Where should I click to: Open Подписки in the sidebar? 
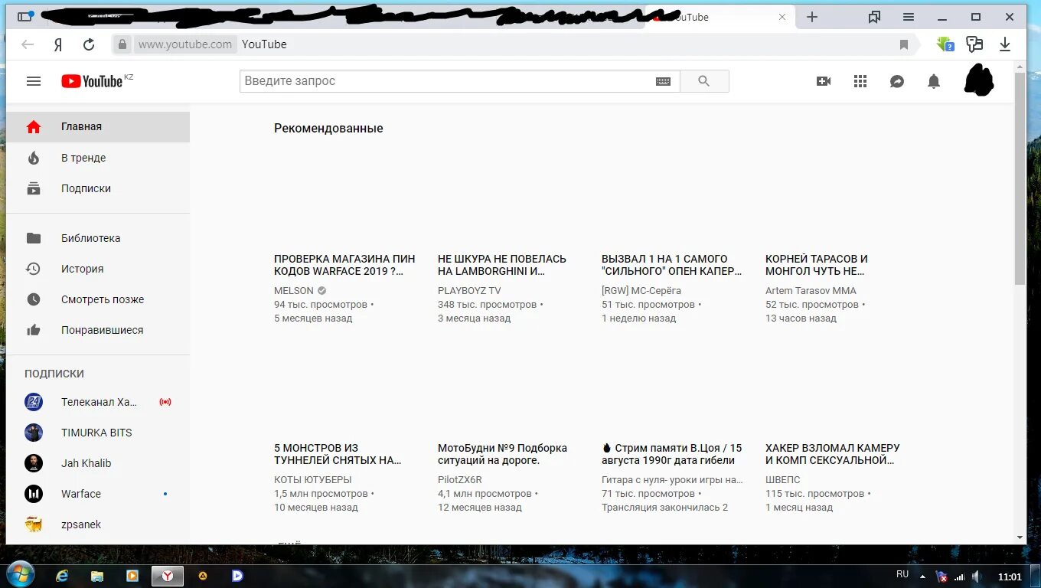[98, 188]
